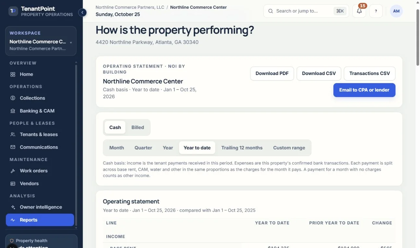The width and height of the screenshot is (420, 248).
Task: Select the Year to date tab
Action: point(197,148)
